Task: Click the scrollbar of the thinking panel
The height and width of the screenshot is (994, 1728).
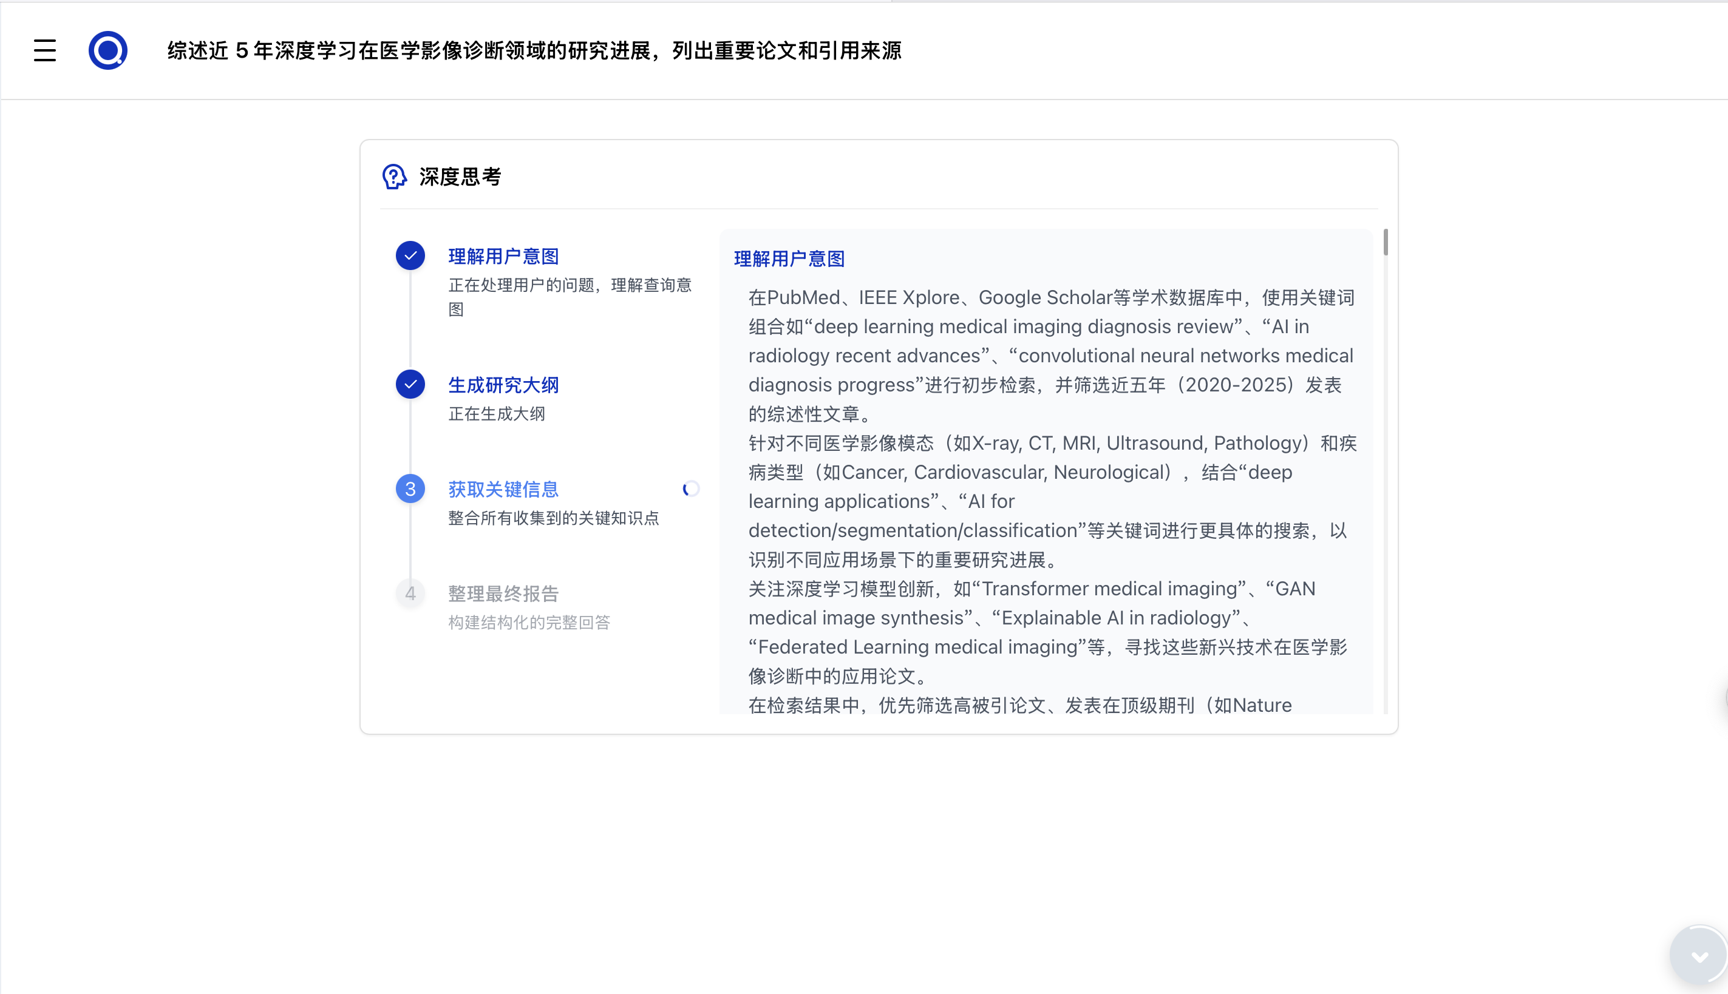Action: click(x=1386, y=242)
